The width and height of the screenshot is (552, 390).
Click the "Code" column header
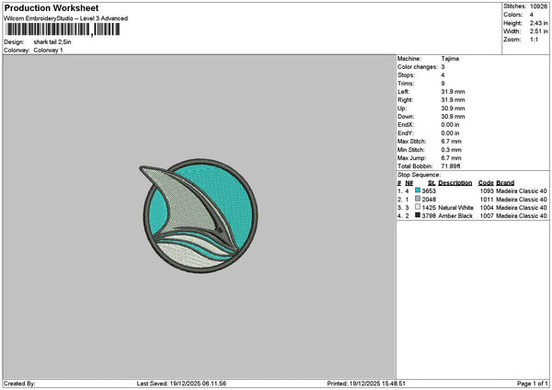click(x=486, y=183)
